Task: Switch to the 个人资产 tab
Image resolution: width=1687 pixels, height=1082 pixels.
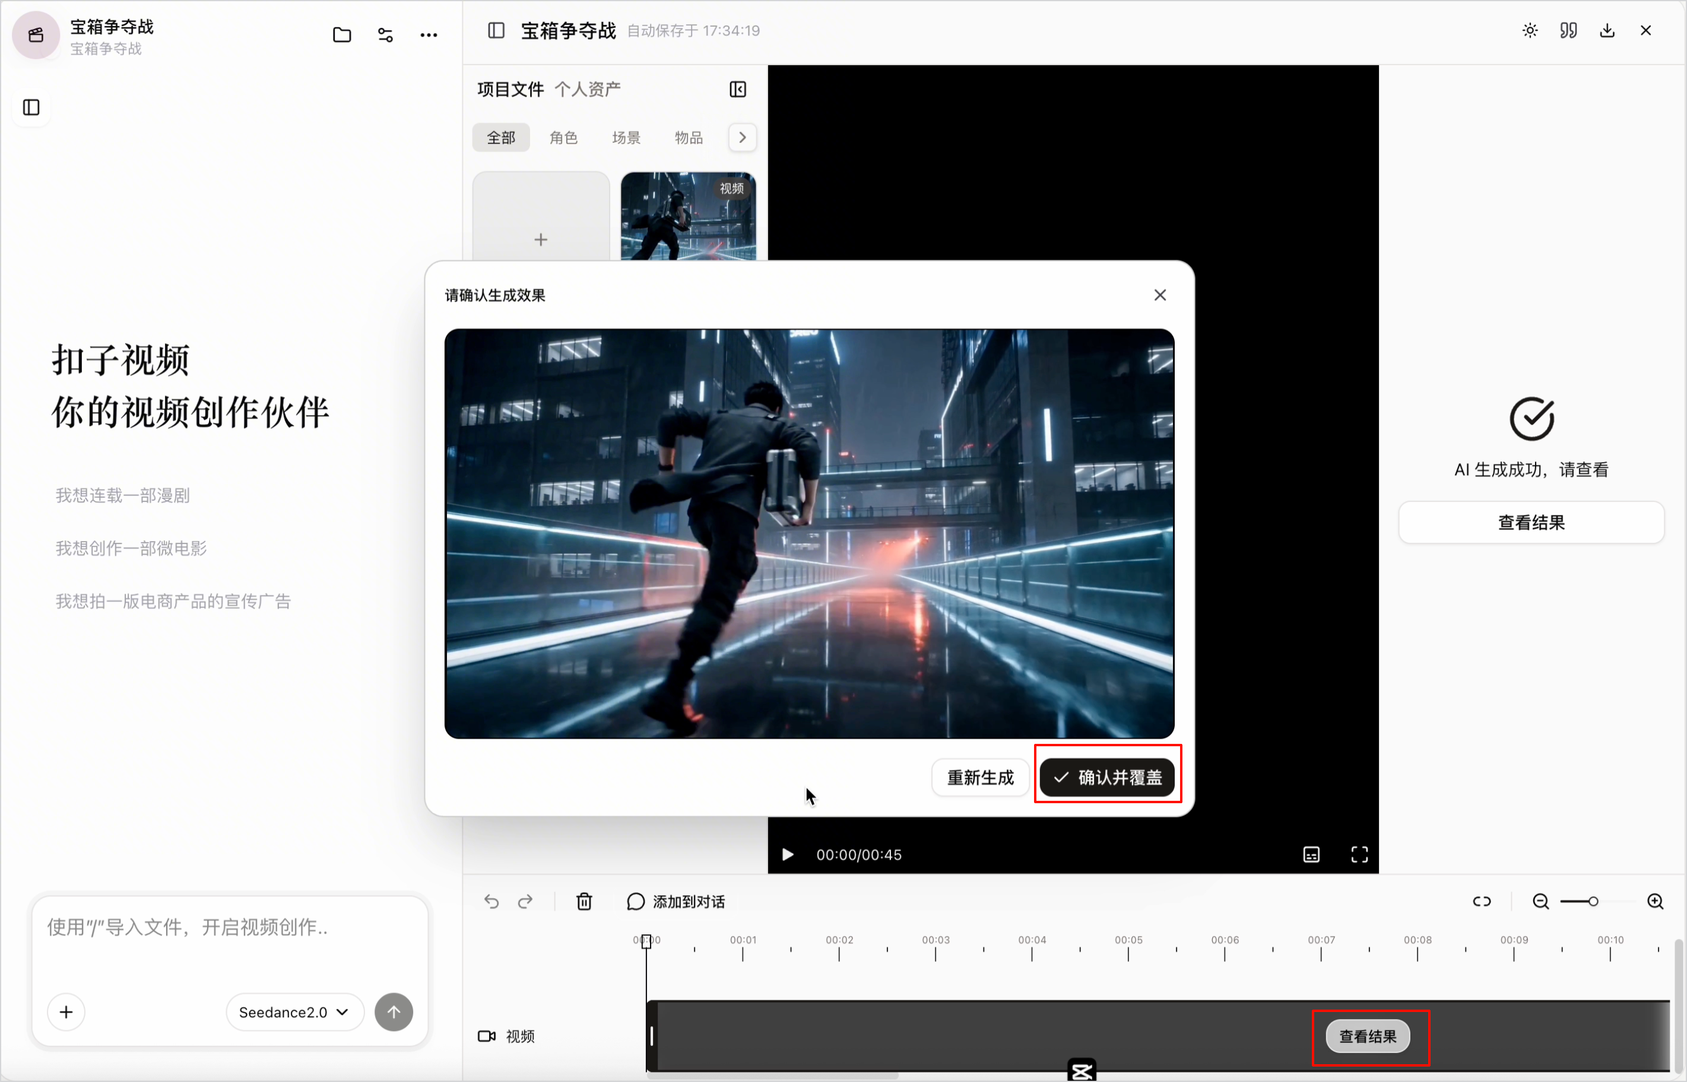Action: point(588,89)
